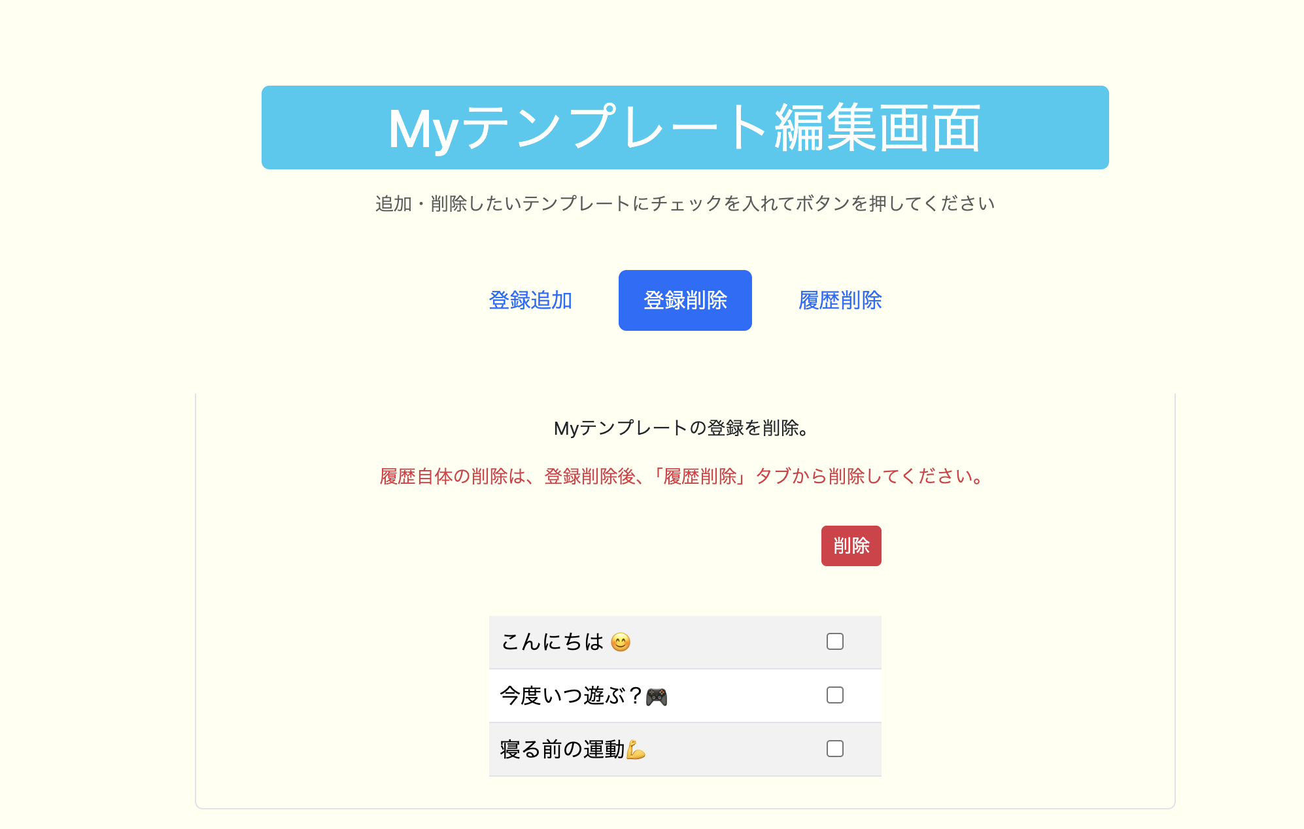Image resolution: width=1304 pixels, height=829 pixels.
Task: Click the smiling face emoji beside こんにちは
Action: tap(620, 642)
